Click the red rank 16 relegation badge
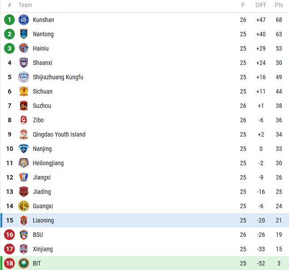This screenshot has width=289, height=270. (x=9, y=235)
